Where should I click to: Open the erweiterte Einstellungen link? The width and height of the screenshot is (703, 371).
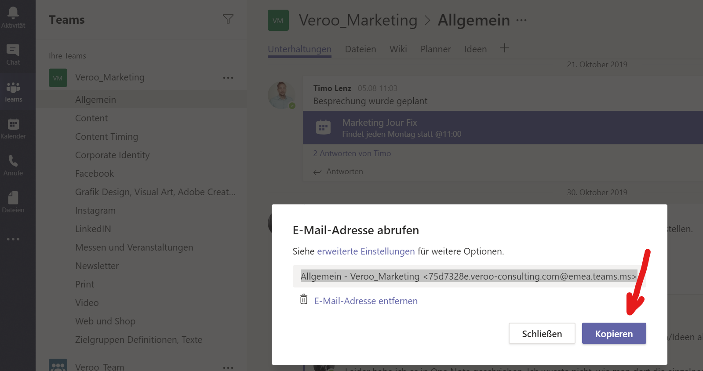click(366, 251)
